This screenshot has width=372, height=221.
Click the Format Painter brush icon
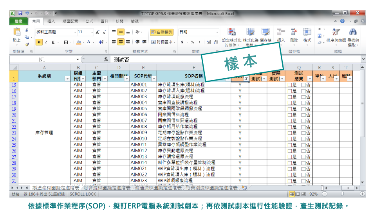pyautogui.click(x=27, y=45)
